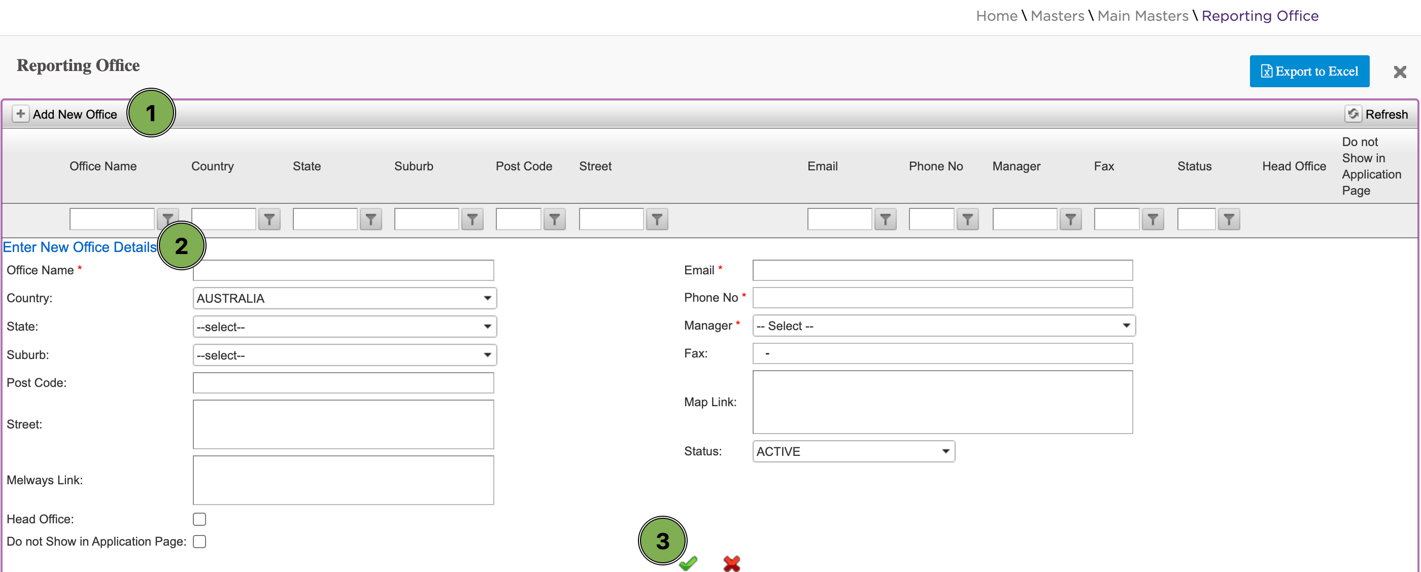Screen dimensions: 1421x572
Task: Click the Status column filter icon
Action: [x=1229, y=220]
